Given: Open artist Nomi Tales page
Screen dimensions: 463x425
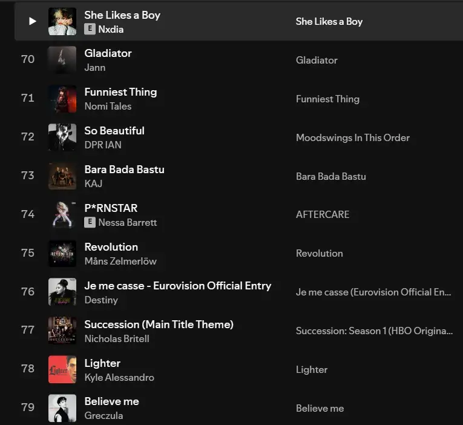Looking at the screenshot, I should (x=108, y=106).
